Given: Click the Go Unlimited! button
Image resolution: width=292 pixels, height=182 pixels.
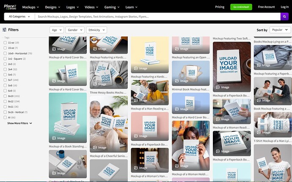Looking at the screenshot, I should [241, 7].
